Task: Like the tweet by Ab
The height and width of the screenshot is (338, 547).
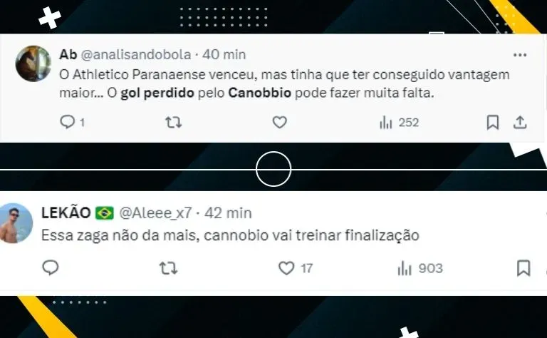Action: (x=279, y=122)
